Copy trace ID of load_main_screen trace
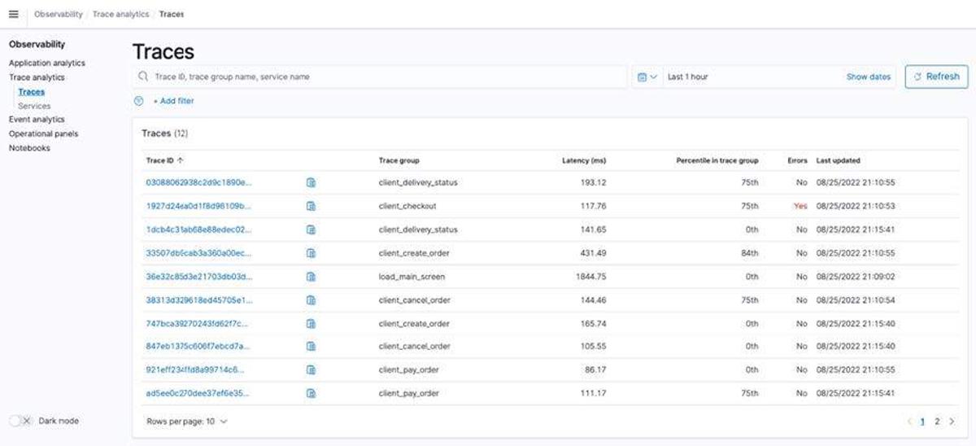This screenshot has height=446, width=976. point(311,277)
